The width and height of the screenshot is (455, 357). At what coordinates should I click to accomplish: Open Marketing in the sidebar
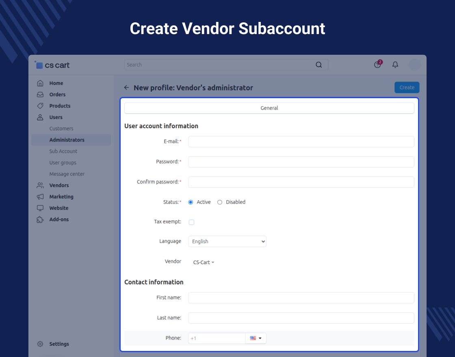61,196
